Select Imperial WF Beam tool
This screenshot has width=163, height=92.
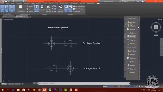(x=132, y=22)
